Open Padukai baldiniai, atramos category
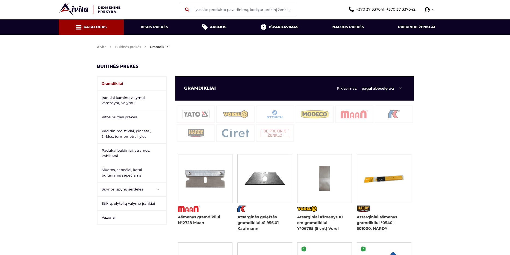The image size is (510, 255). click(x=132, y=153)
